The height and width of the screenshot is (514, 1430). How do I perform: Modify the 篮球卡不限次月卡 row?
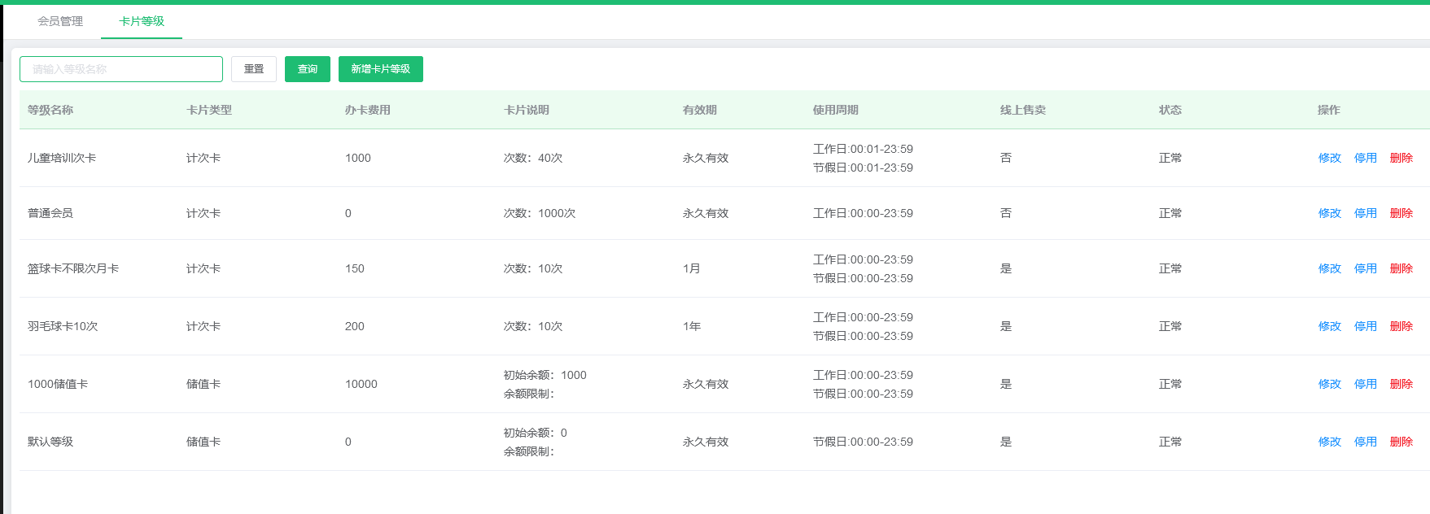(x=1329, y=268)
